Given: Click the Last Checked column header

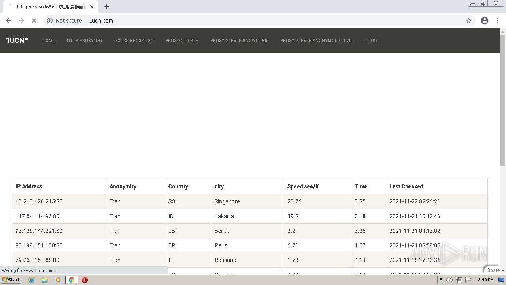Looking at the screenshot, I should coord(437,186).
